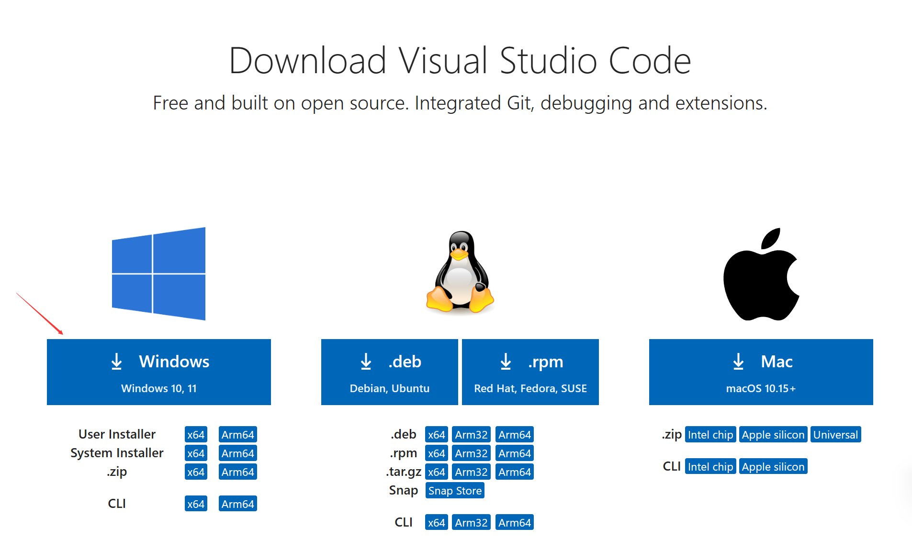This screenshot has height=550, width=912.
Task: Get the Linux CLI Arm64 build
Action: coord(515,522)
